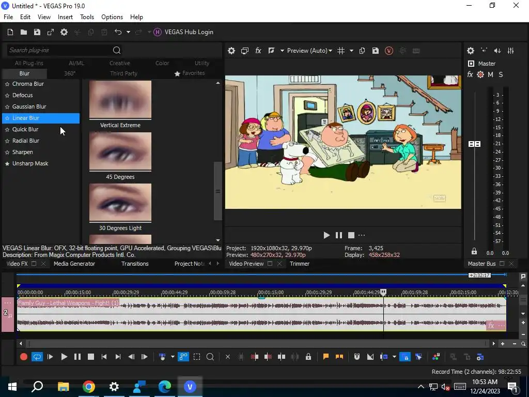The image size is (529, 397).
Task: Expand Auto Ripple dropdown arrow
Action: click(394, 357)
